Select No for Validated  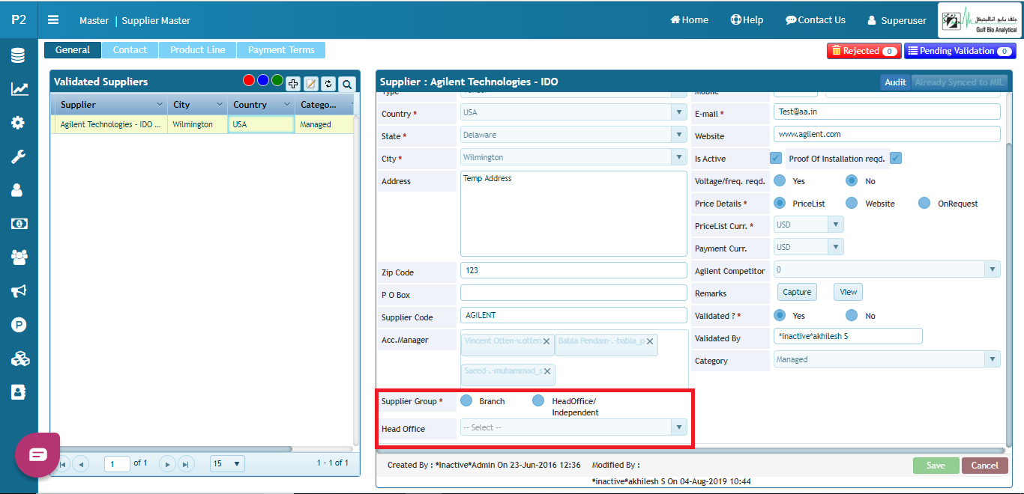[x=852, y=315]
